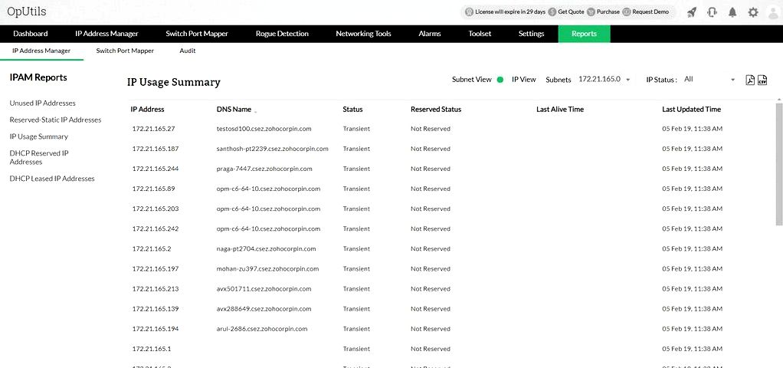Click the Request Demo link
The width and height of the screenshot is (783, 368).
(650, 11)
